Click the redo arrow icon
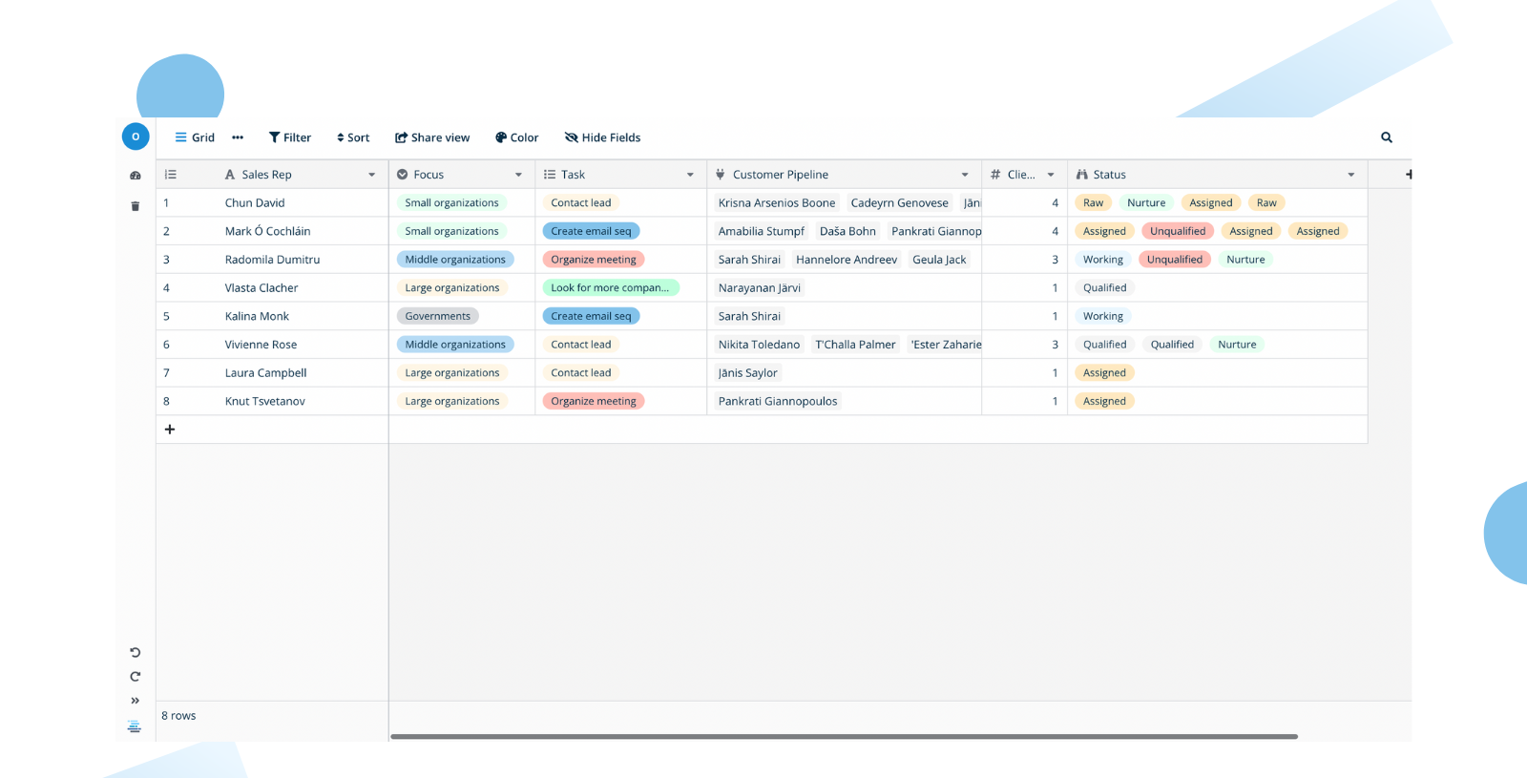The height and width of the screenshot is (778, 1527). (136, 677)
